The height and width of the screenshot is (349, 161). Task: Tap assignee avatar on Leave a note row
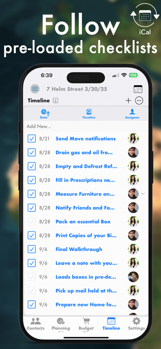click(133, 263)
